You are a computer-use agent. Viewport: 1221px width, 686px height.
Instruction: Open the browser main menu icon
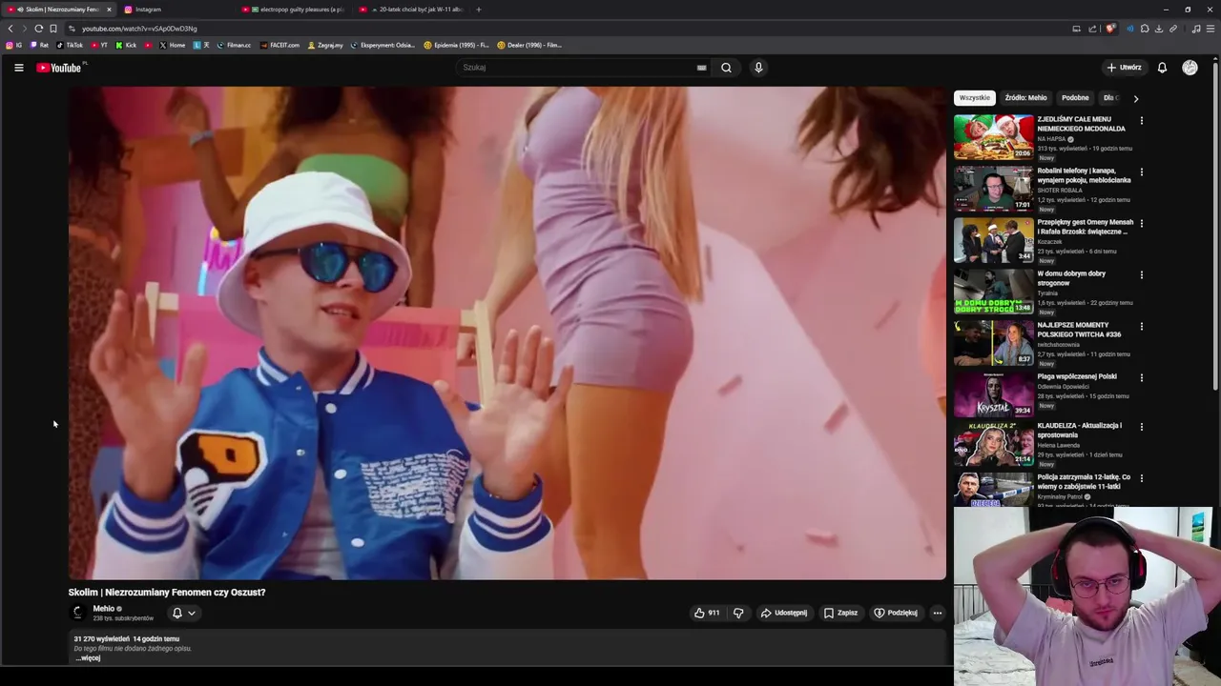pyautogui.click(x=1211, y=29)
